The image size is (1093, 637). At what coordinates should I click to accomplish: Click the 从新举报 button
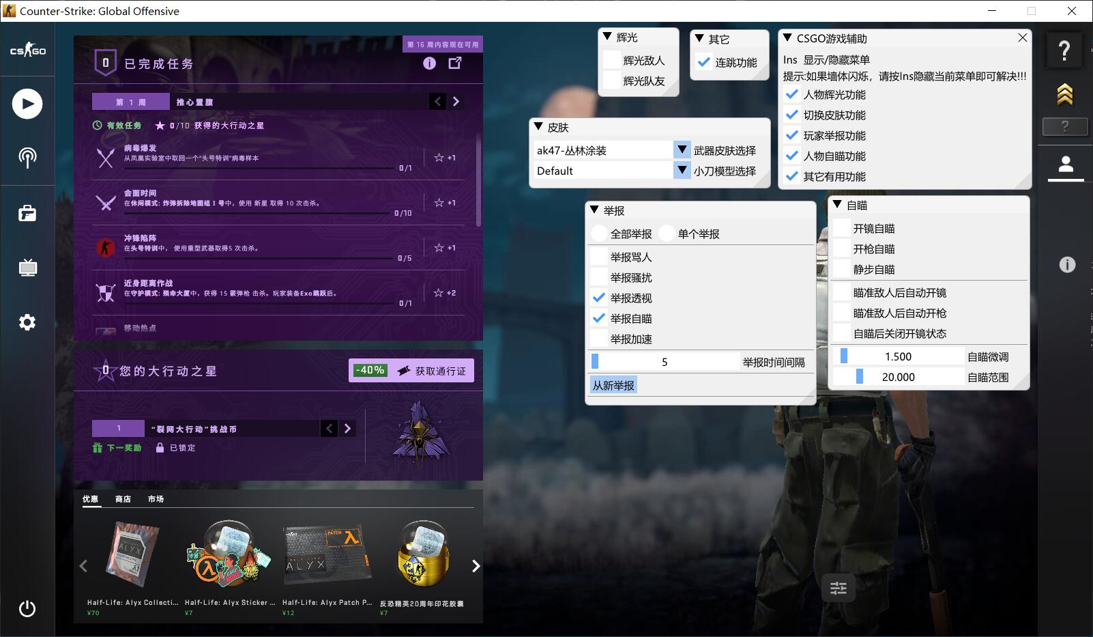click(x=613, y=385)
